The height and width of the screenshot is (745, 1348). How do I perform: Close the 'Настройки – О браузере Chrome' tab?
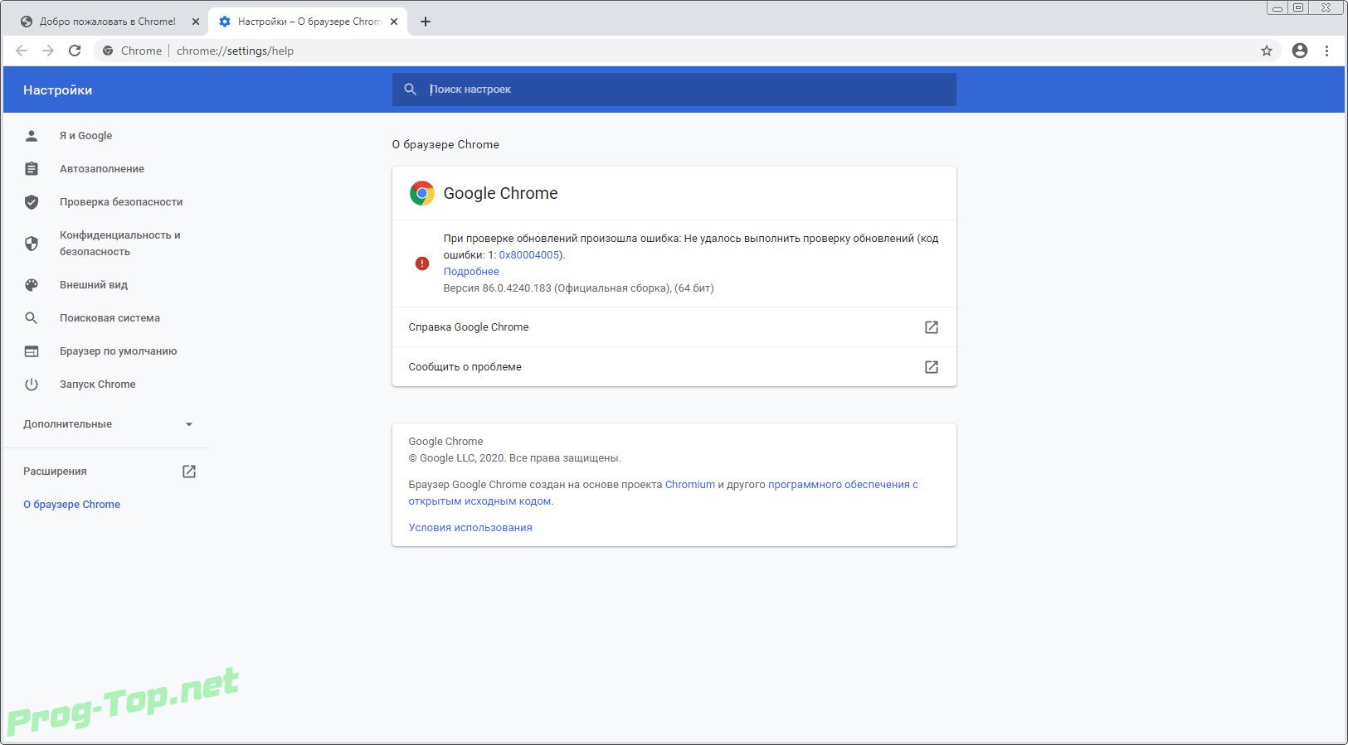394,22
